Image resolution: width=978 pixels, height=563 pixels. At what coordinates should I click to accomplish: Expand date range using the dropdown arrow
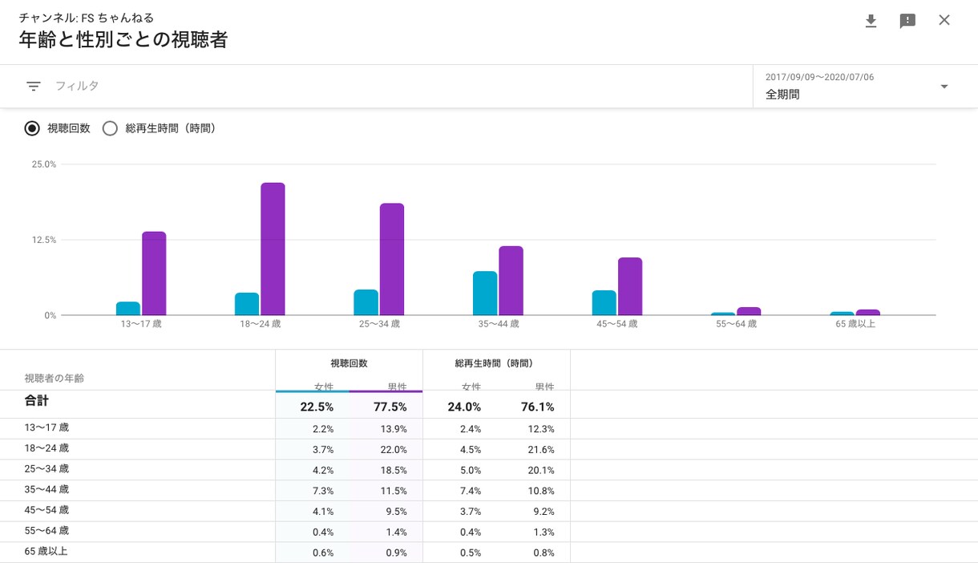(944, 87)
